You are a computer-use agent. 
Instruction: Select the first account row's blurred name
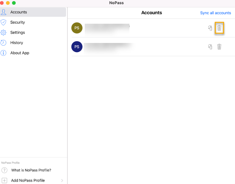coord(107,29)
